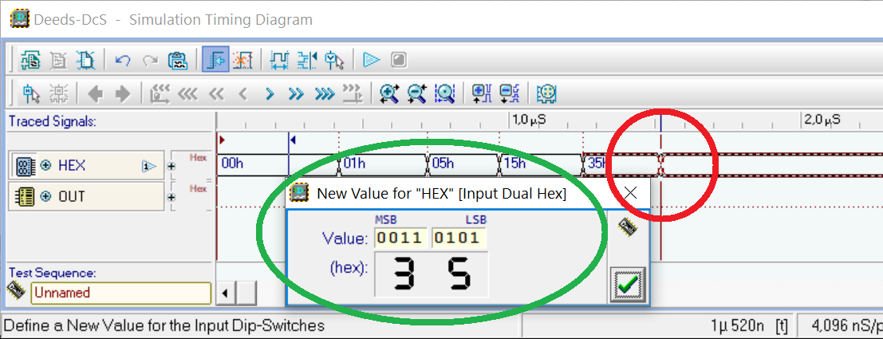Start the simulation with the play button

pyautogui.click(x=371, y=60)
